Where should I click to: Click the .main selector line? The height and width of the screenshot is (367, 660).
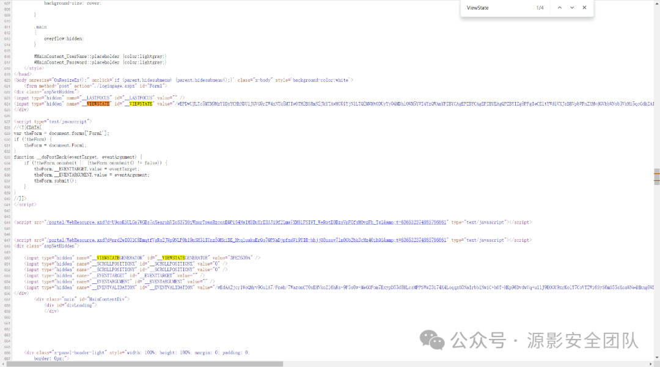[x=41, y=27]
